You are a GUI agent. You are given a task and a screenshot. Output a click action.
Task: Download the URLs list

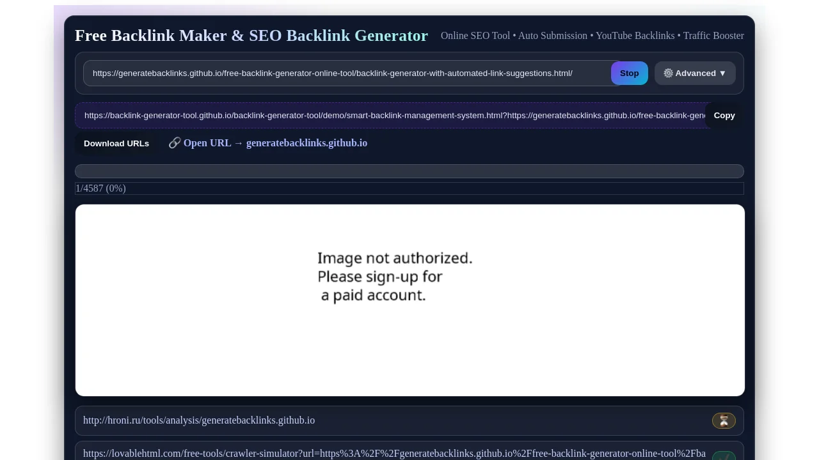116,143
